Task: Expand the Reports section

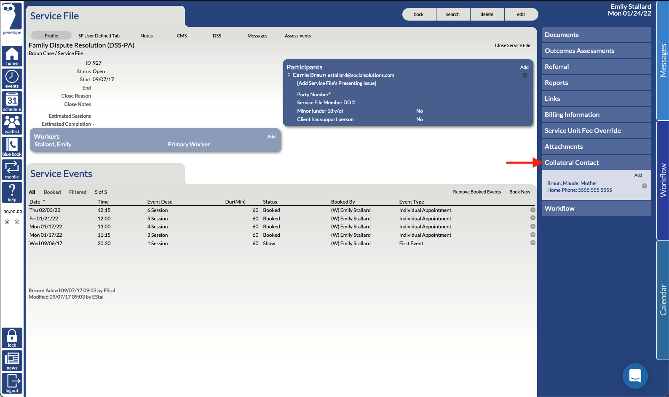Action: [597, 82]
